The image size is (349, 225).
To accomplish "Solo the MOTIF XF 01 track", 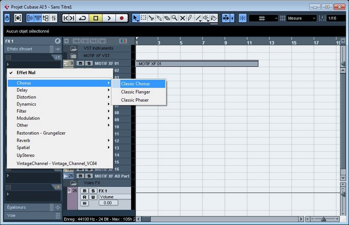I will (x=89, y=63).
